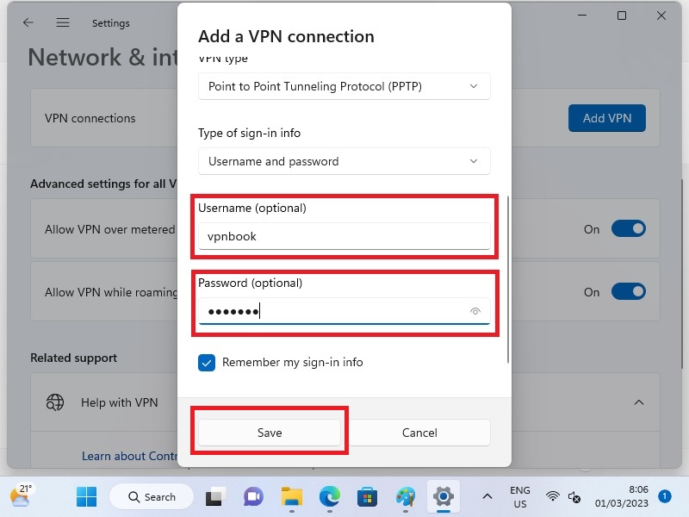Open Microsoft Store from the taskbar
The width and height of the screenshot is (689, 517).
[x=368, y=496]
